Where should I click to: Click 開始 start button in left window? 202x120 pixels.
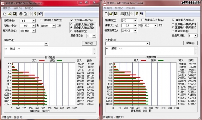pos(89,43)
